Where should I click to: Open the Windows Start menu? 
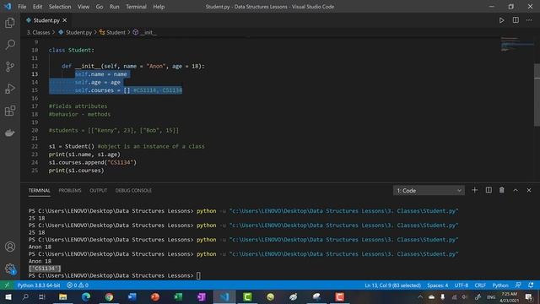pos(8,297)
